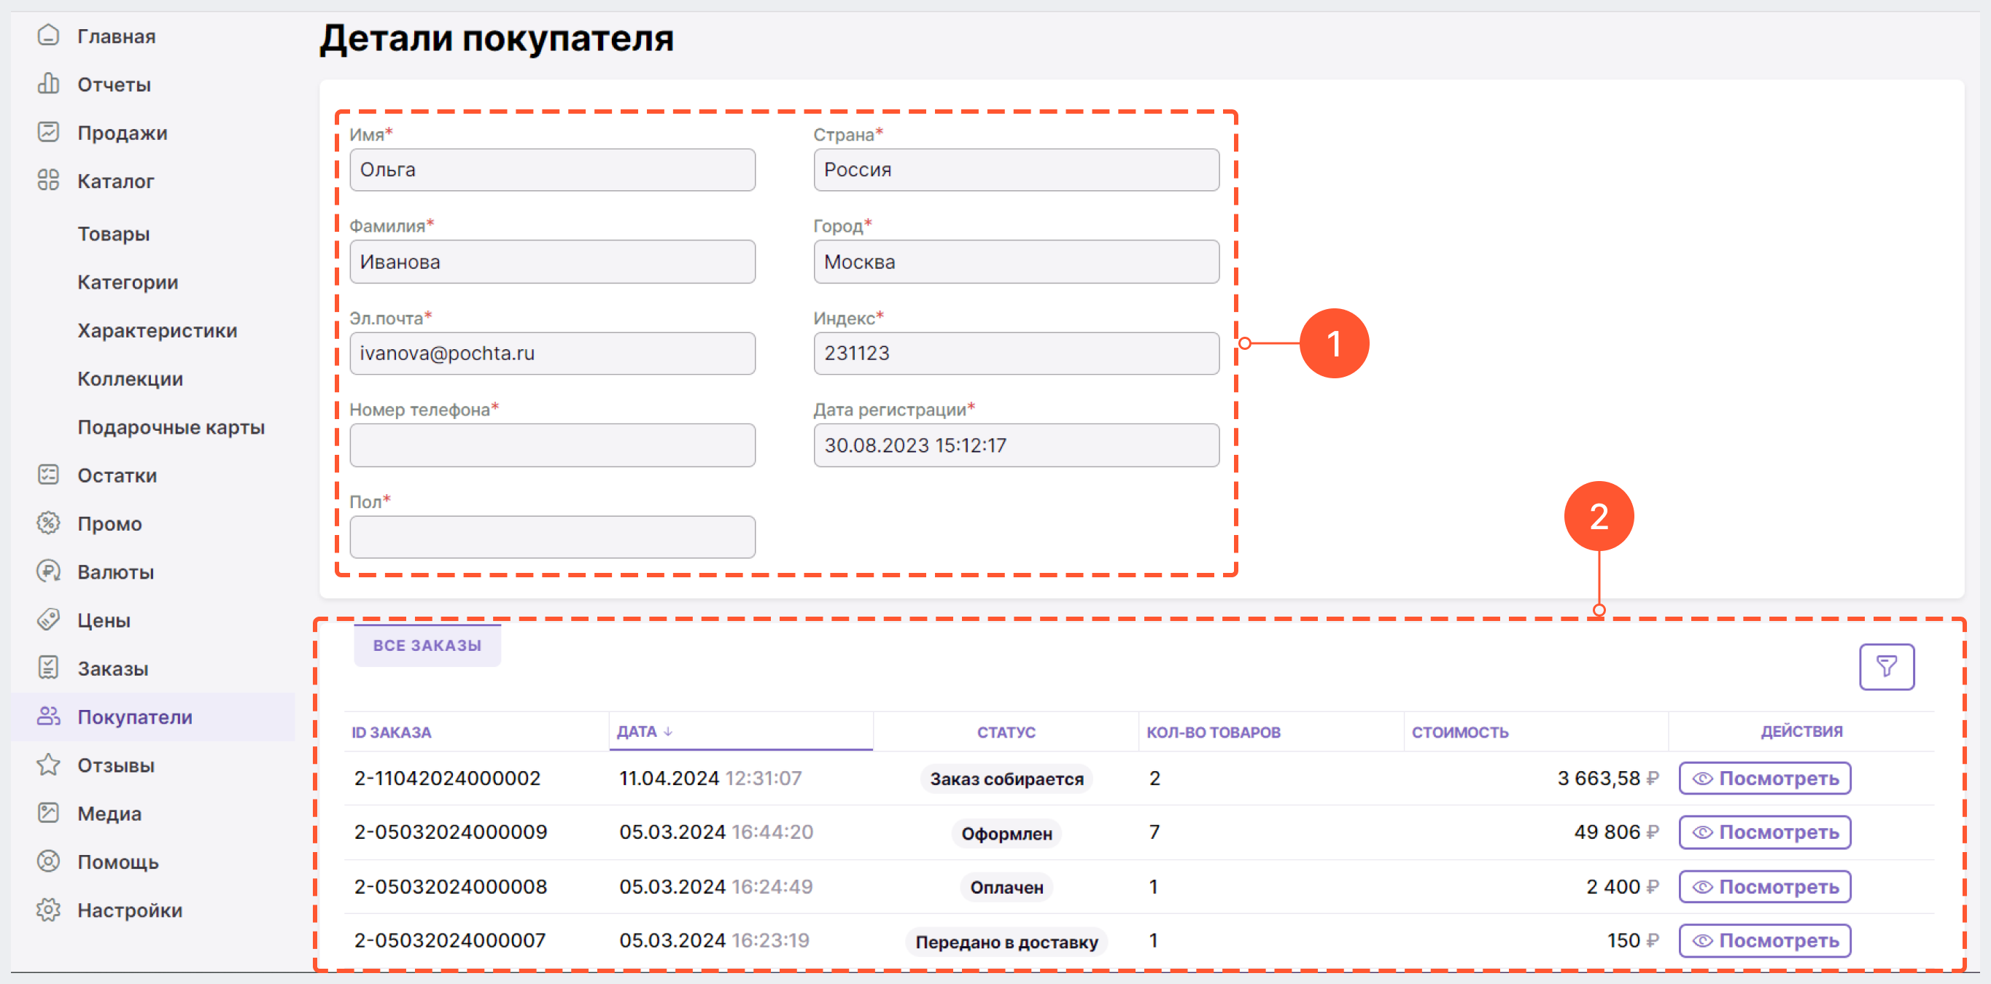Open Настройки section
Screen dimensions: 1991x984
coord(130,910)
